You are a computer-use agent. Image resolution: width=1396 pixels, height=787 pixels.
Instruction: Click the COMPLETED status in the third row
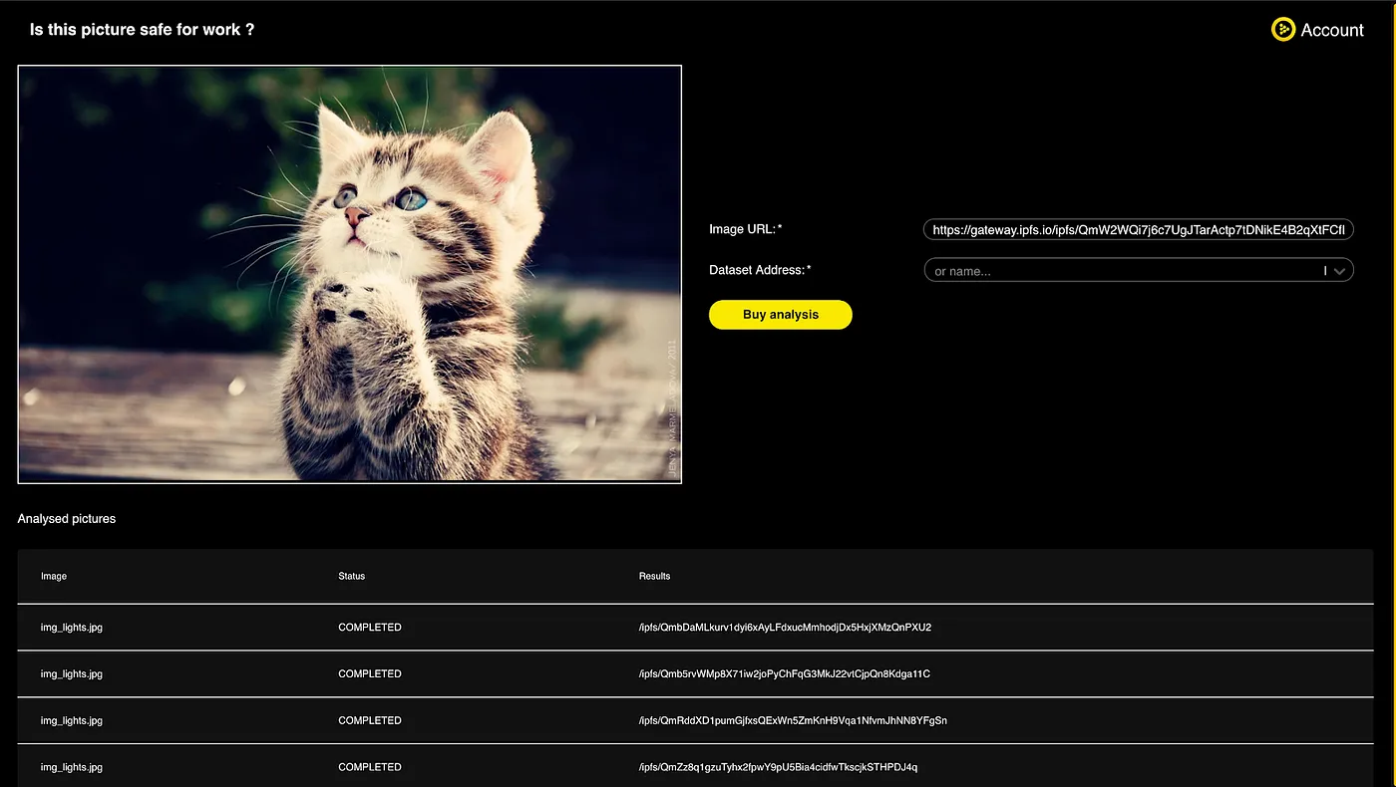pos(369,720)
